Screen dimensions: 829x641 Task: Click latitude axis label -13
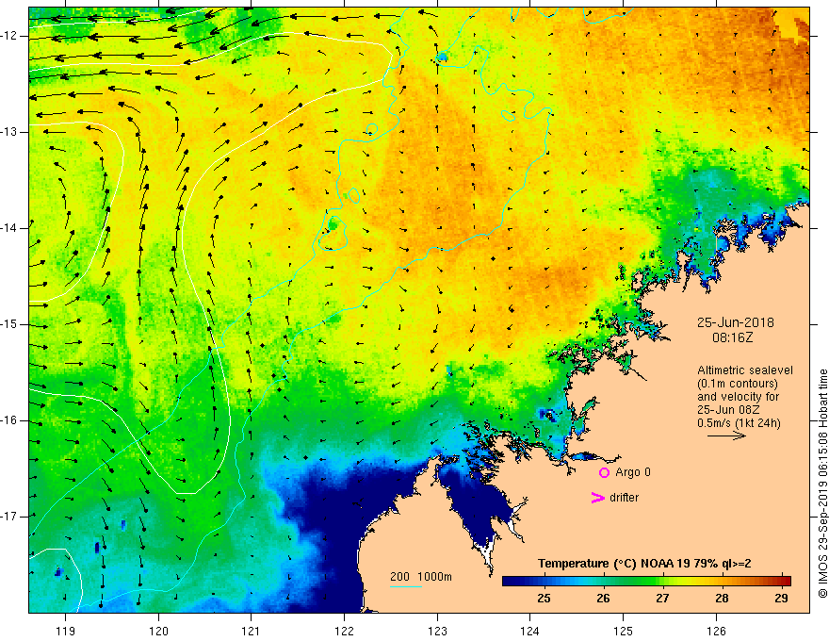pyautogui.click(x=10, y=132)
